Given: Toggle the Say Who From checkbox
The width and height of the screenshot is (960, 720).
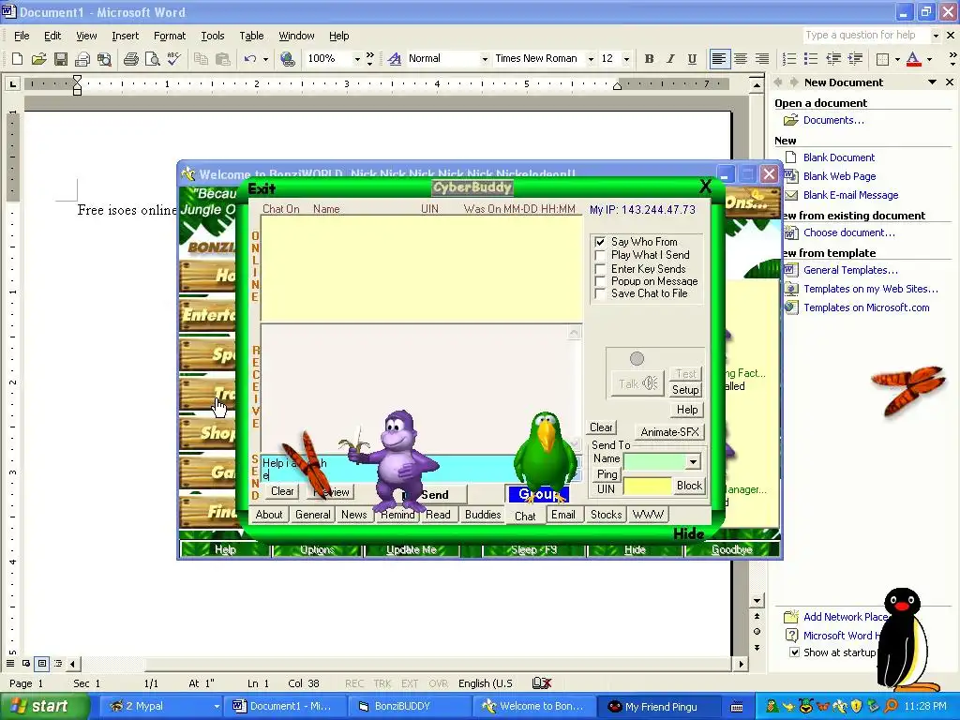Looking at the screenshot, I should (x=600, y=242).
